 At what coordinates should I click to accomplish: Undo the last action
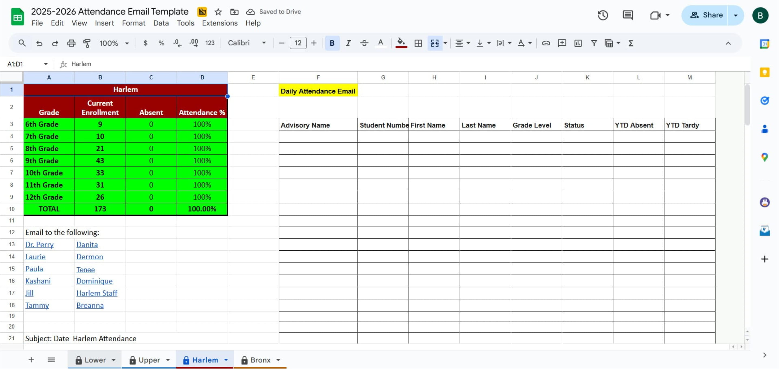39,43
